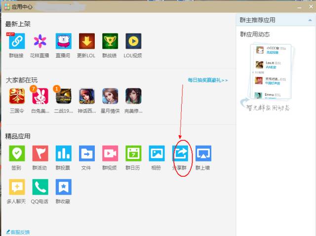Open the 白兔美 rabbit game
The width and height of the screenshot is (316, 236).
coord(40,96)
